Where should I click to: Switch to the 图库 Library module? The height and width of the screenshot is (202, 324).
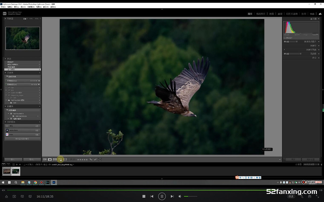pyautogui.click(x=250, y=14)
